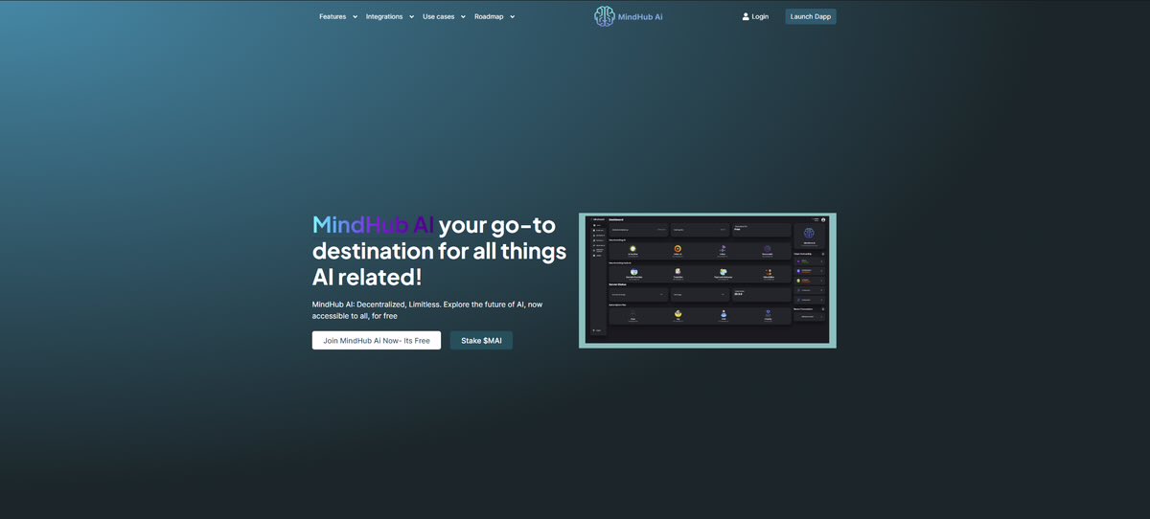Image resolution: width=1150 pixels, height=519 pixels.
Task: Open the Use cases menu
Action: point(439,16)
